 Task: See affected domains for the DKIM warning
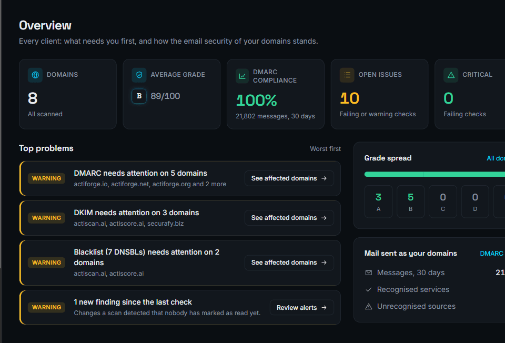(289, 218)
